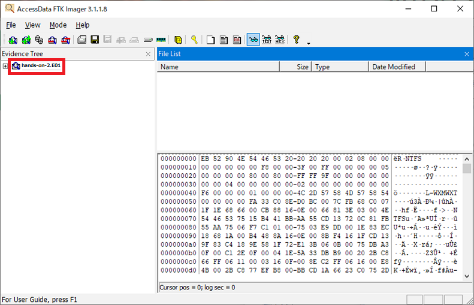Open Image Mounting via stacked disks icon
Image resolution: width=474 pixels, height=305 pixels.
[39, 40]
